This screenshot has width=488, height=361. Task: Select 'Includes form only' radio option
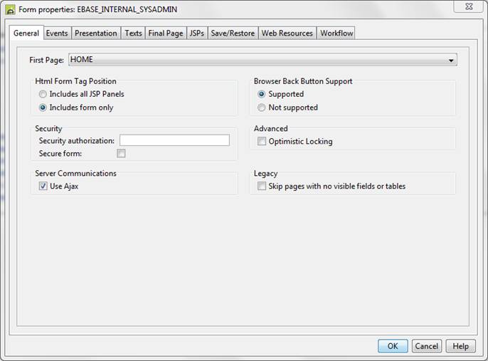pyautogui.click(x=44, y=108)
